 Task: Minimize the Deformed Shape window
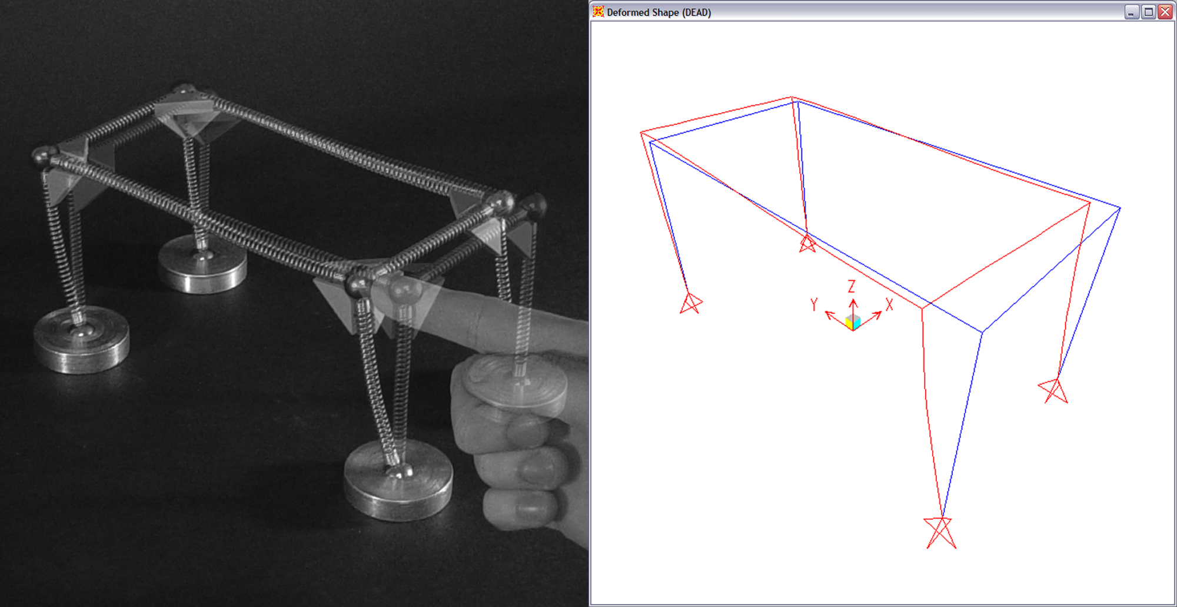1131,12
